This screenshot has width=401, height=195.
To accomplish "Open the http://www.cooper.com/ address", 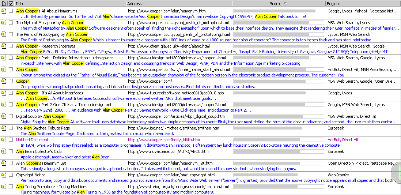I will coord(150,81).
